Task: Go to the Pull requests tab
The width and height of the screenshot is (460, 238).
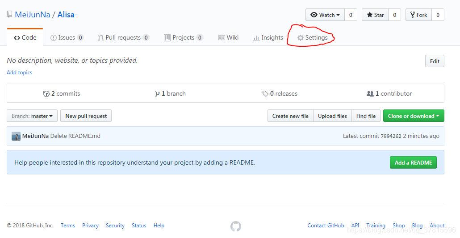Action: point(124,37)
